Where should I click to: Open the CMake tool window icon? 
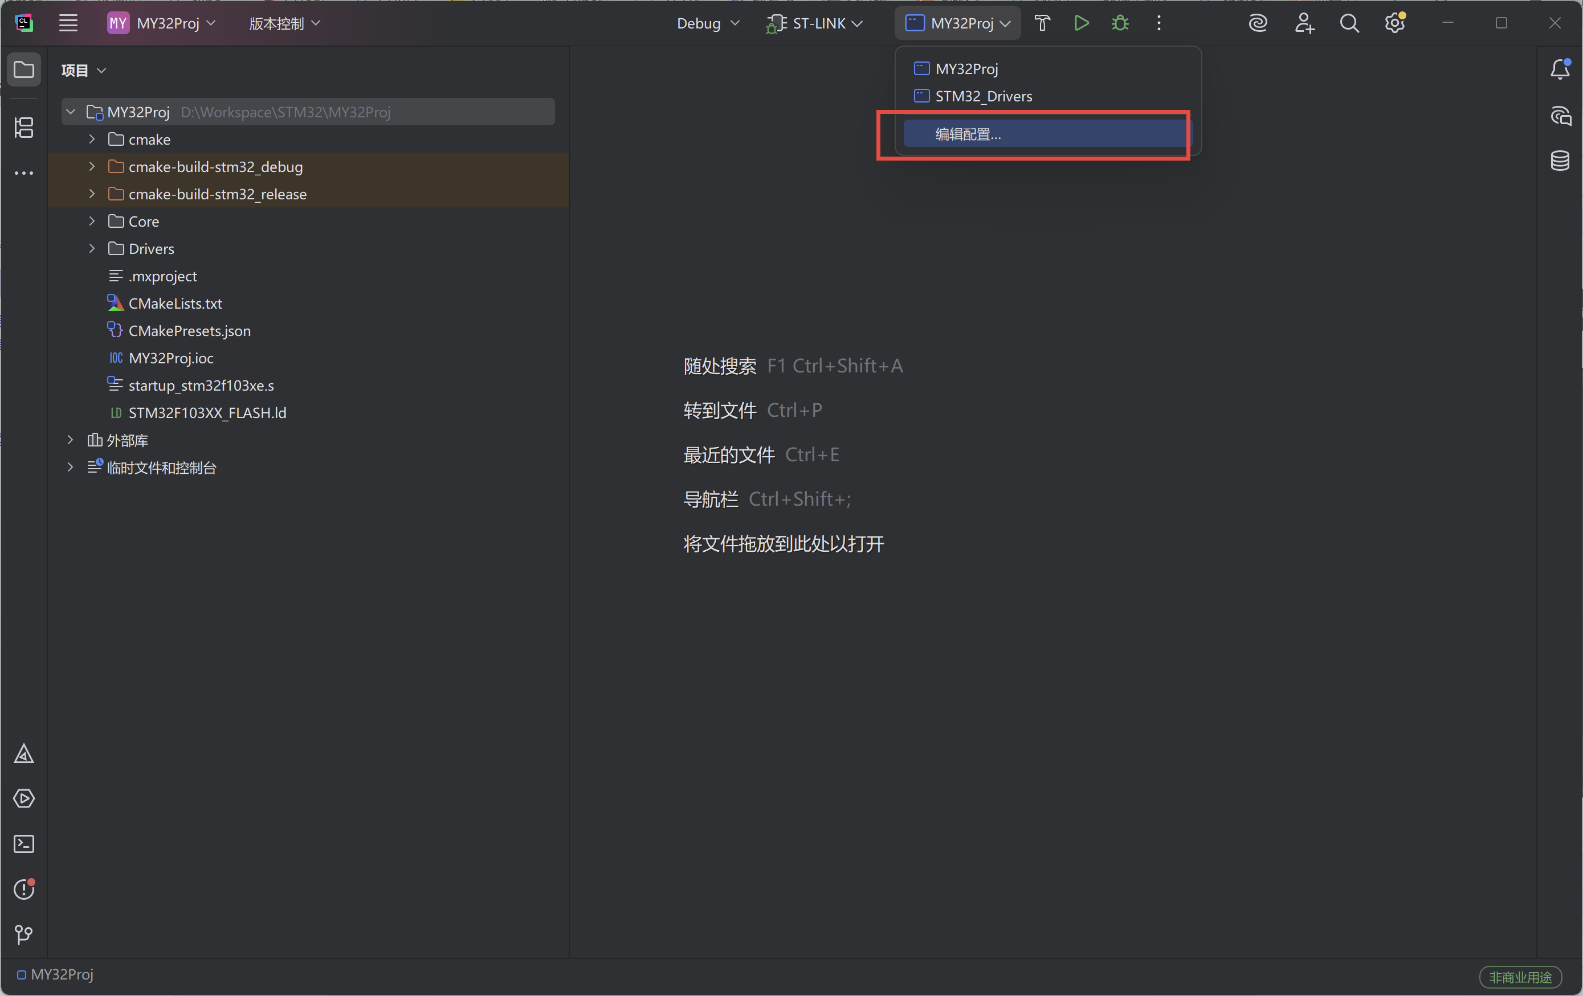[x=24, y=753]
